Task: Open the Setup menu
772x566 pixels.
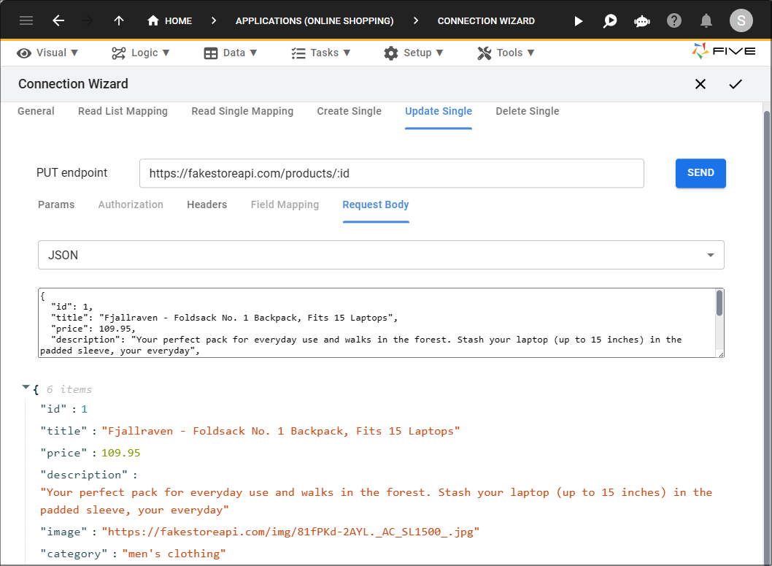Action: pos(414,53)
